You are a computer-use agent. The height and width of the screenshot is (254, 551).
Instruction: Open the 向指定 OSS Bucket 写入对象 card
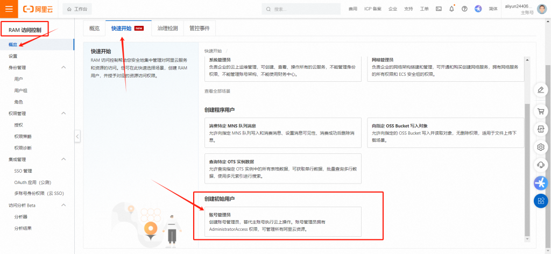point(446,133)
